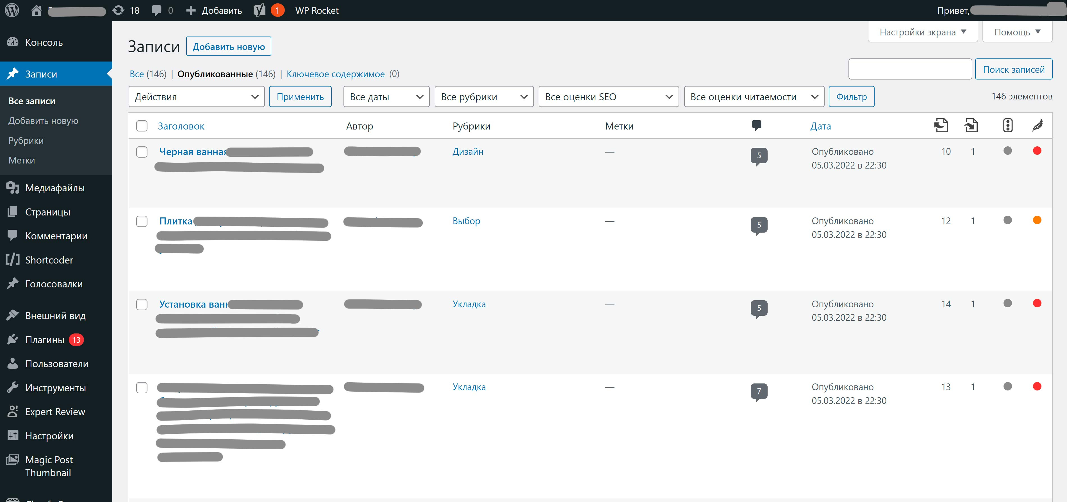Viewport: 1067px width, 502px height.
Task: Open the Дизайн category link
Action: pos(468,152)
